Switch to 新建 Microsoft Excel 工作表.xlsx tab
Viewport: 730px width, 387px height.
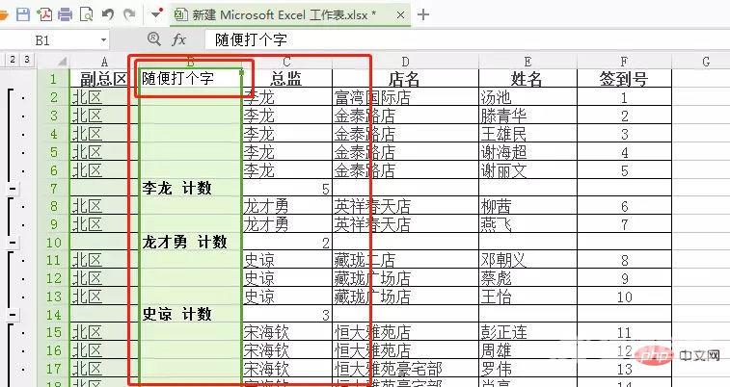click(x=275, y=14)
